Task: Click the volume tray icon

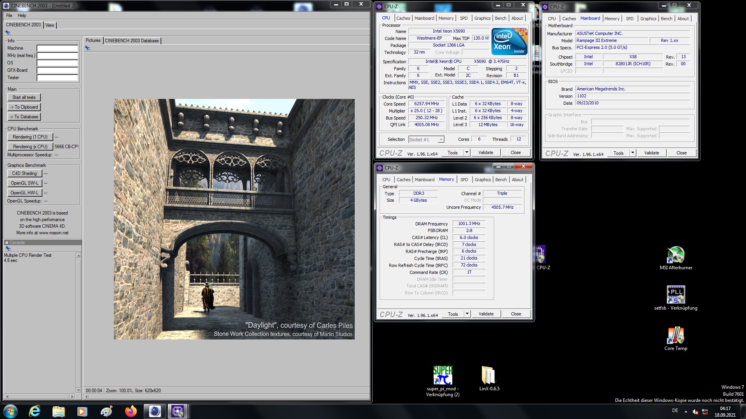Action: coord(695,412)
